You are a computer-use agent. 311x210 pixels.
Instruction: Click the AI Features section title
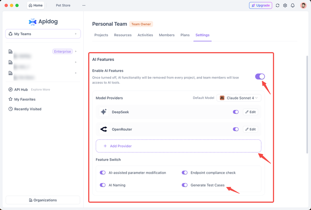point(103,59)
